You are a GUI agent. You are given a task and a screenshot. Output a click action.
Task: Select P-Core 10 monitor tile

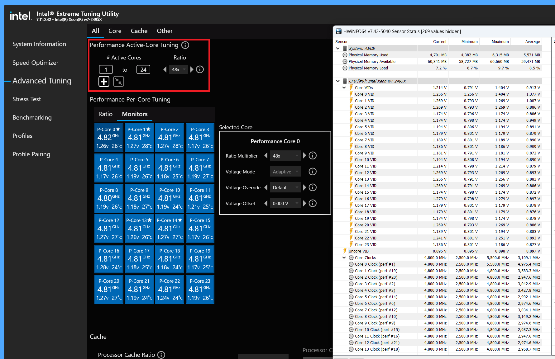pos(170,198)
